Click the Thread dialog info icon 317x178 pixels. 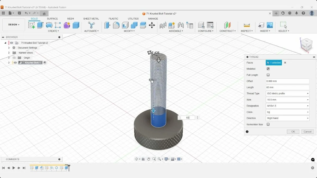tap(247, 132)
